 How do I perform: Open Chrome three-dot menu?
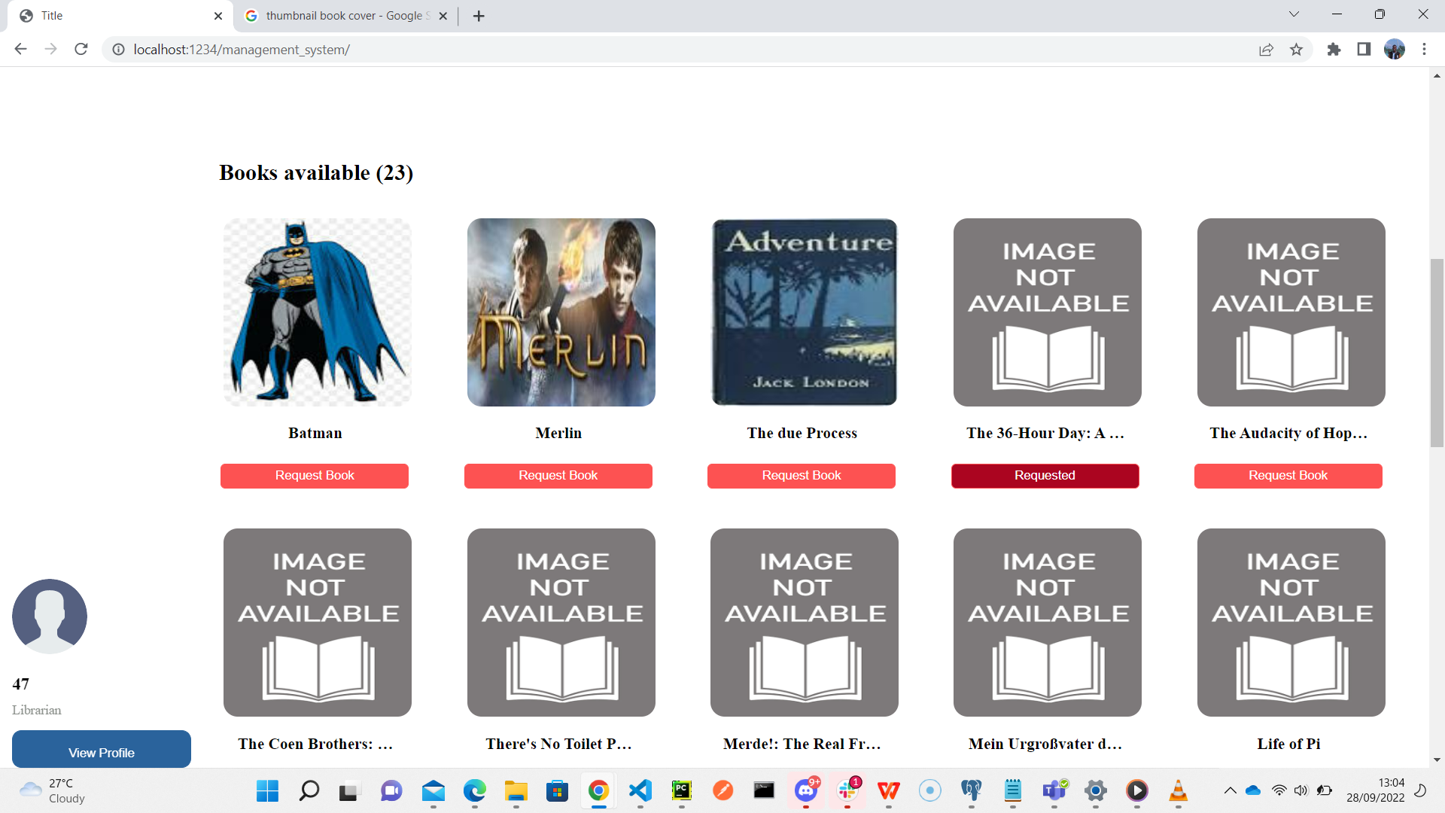tap(1424, 50)
